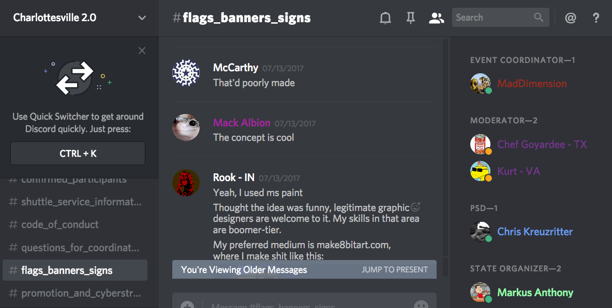Dismiss the Quick Switcher tip
The image size is (612, 308).
pos(142,51)
